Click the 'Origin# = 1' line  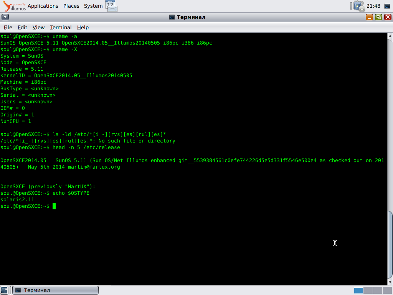point(17,114)
